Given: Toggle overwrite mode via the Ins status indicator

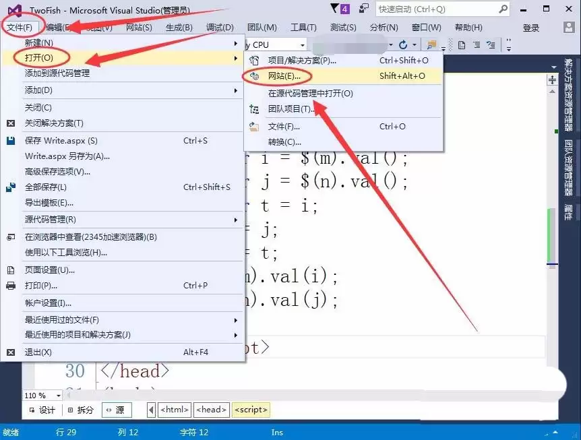Looking at the screenshot, I should pyautogui.click(x=276, y=432).
